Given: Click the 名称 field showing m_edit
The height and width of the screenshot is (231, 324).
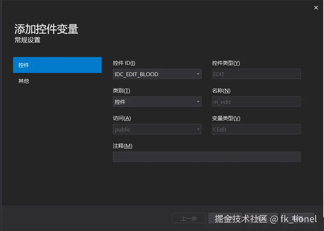Looking at the screenshot, I should [256, 102].
